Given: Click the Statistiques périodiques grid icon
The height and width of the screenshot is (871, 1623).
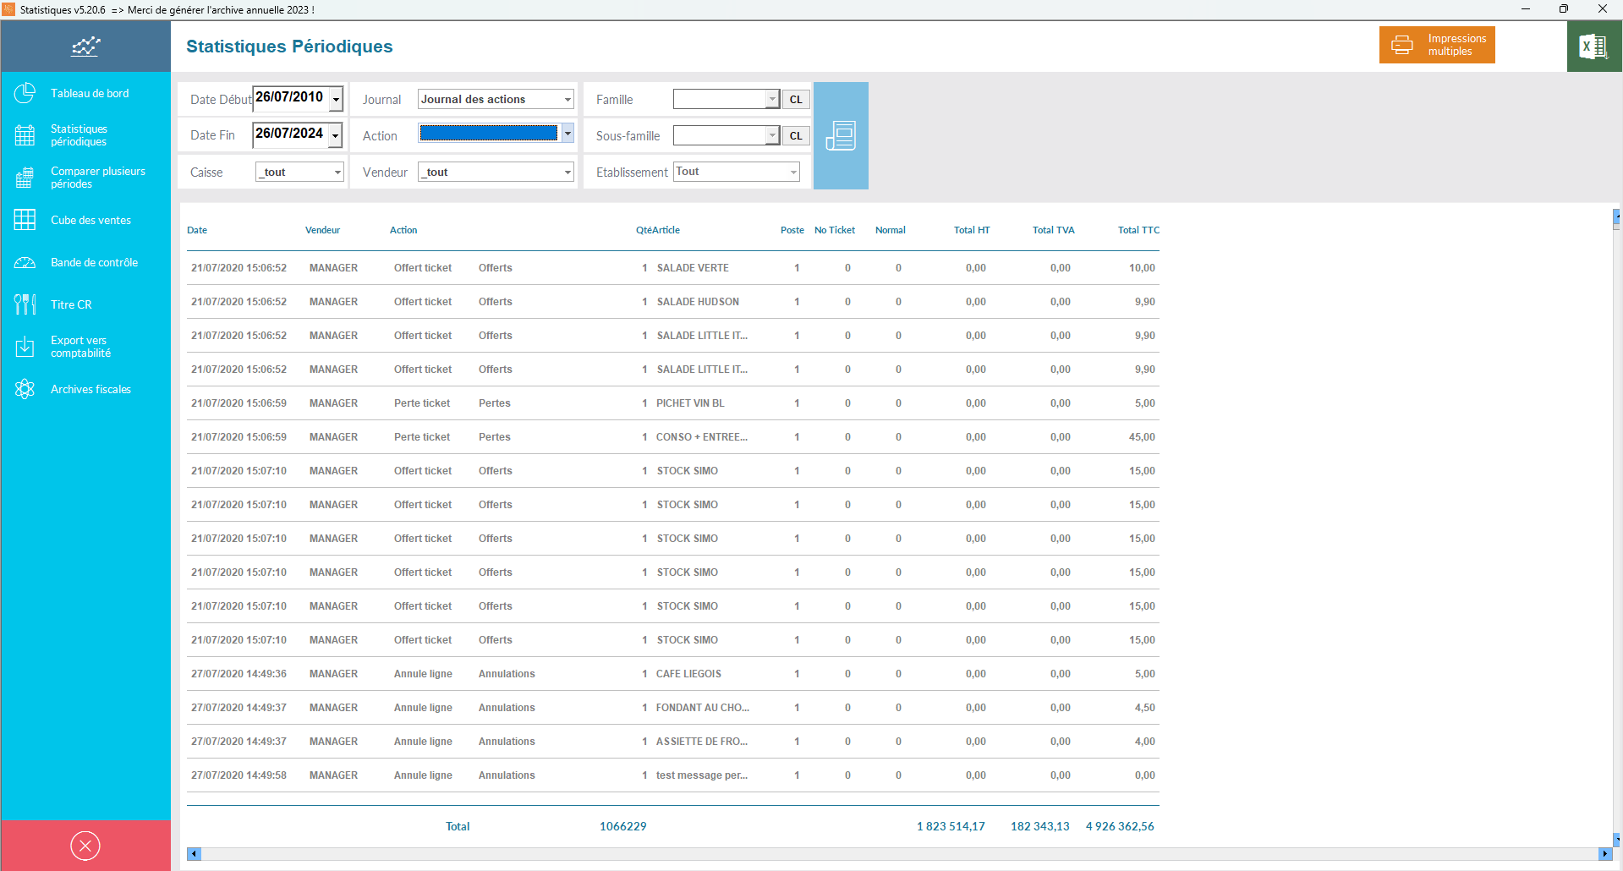Looking at the screenshot, I should 25,135.
